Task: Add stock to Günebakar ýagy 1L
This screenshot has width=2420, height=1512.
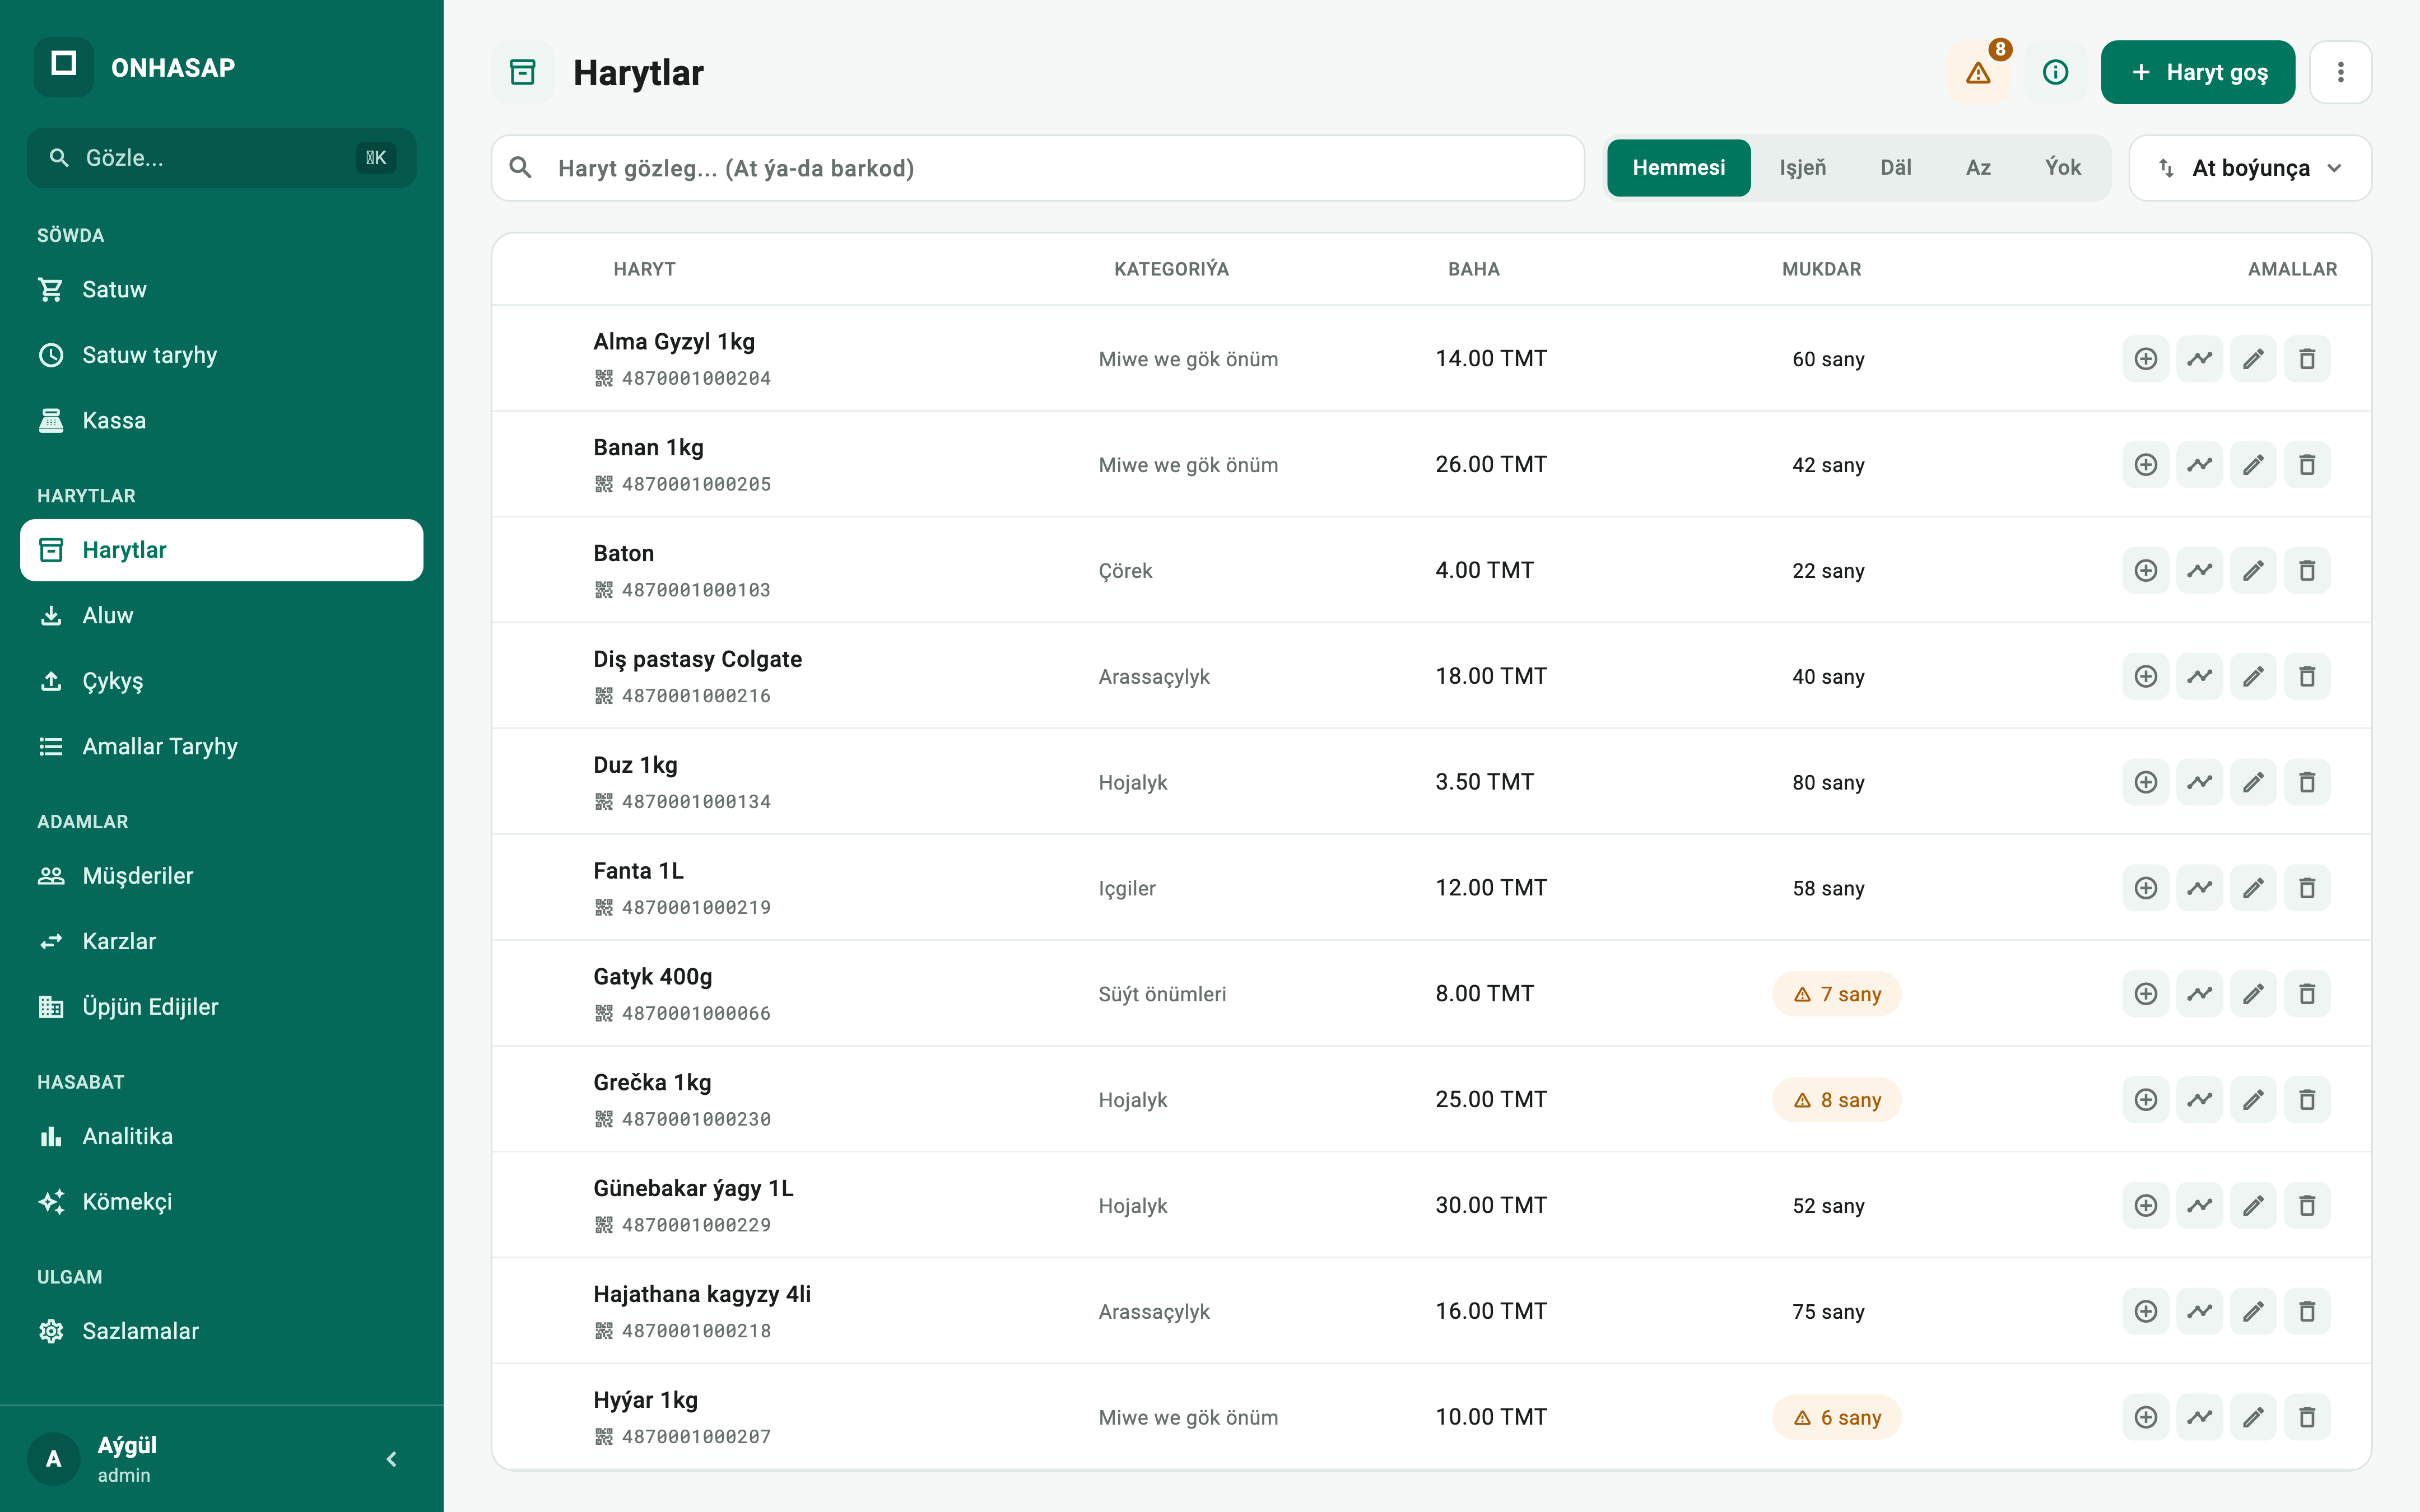Action: coord(2145,1206)
